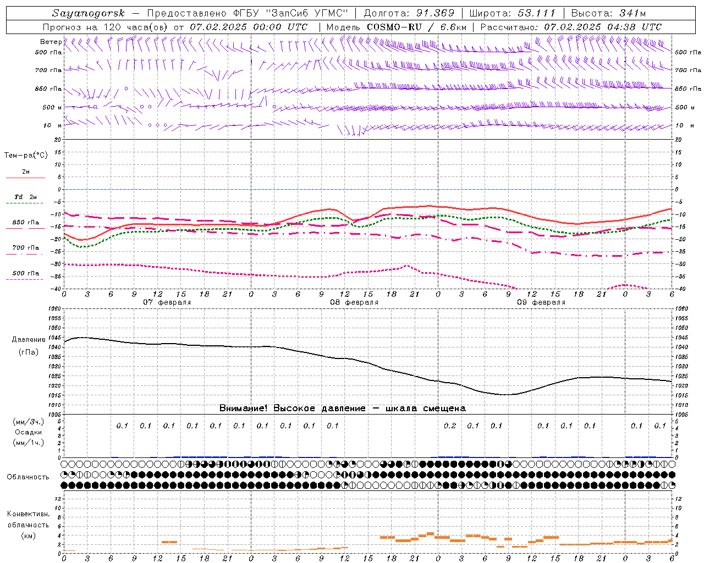
Task: Click the station name Sayanogorsk
Action: click(x=89, y=13)
